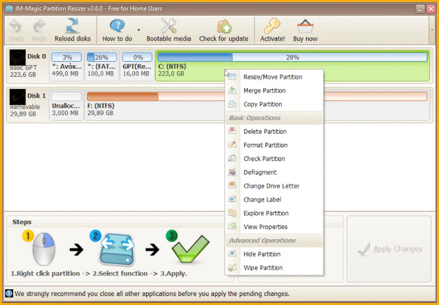Click the Merge Partition menu icon
The width and height of the screenshot is (439, 305).
232,90
